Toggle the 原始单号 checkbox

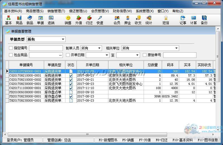[x=144, y=55]
